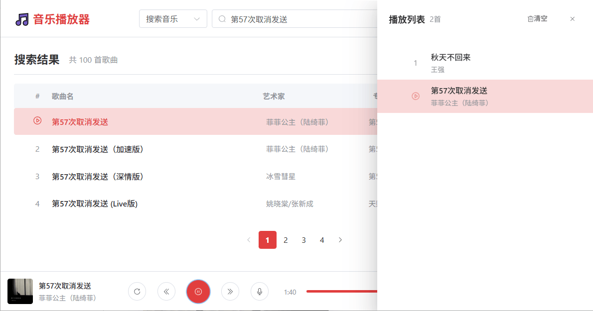The height and width of the screenshot is (311, 593).
Task: Expand the 搜索音乐 dropdown
Action: 173,19
